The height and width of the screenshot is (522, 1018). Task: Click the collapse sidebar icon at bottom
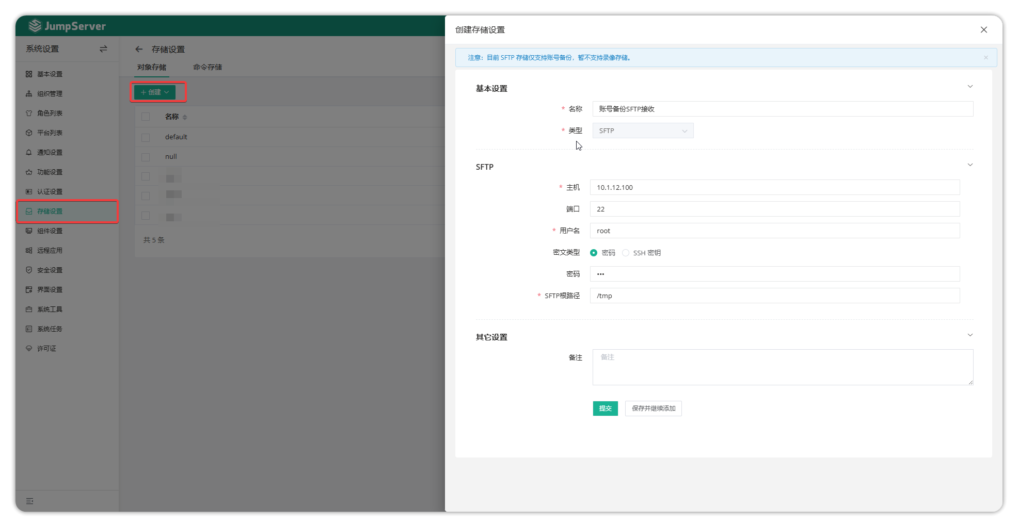click(30, 501)
